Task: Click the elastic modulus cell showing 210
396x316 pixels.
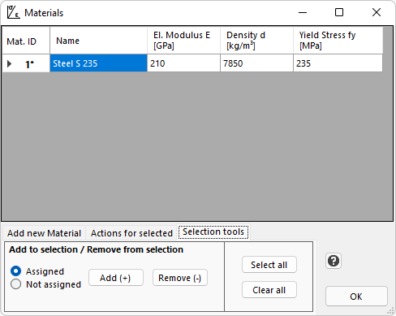Action: [x=183, y=63]
